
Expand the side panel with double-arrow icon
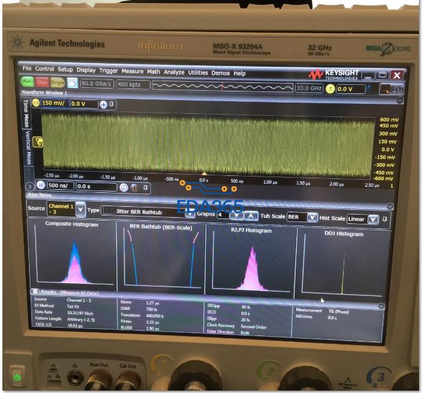pyautogui.click(x=30, y=186)
